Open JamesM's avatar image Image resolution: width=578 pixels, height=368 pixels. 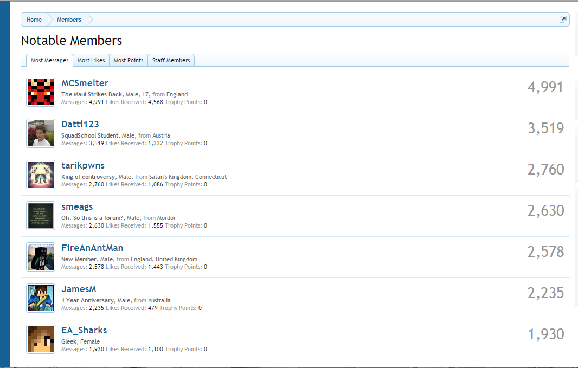coord(41,298)
